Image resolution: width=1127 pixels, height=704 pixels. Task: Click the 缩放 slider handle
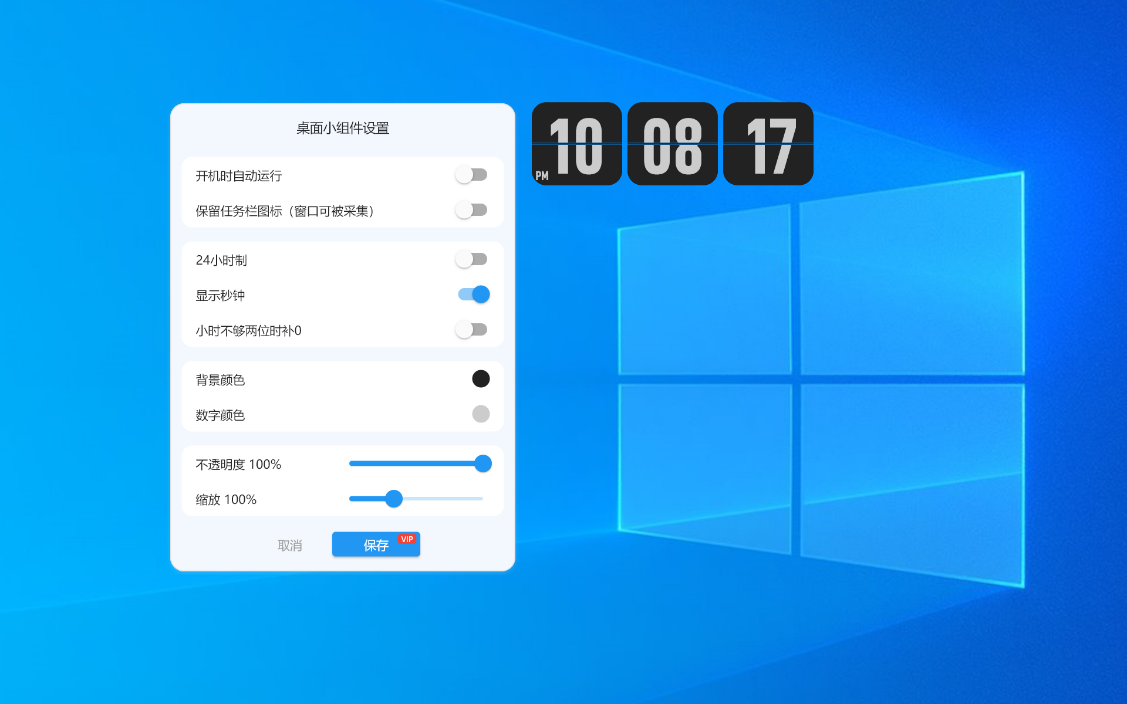tap(394, 499)
